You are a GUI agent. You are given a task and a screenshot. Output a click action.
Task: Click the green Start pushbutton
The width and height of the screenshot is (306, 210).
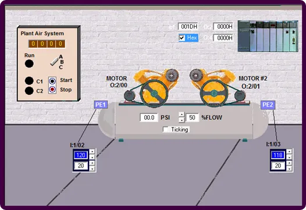click(x=52, y=81)
